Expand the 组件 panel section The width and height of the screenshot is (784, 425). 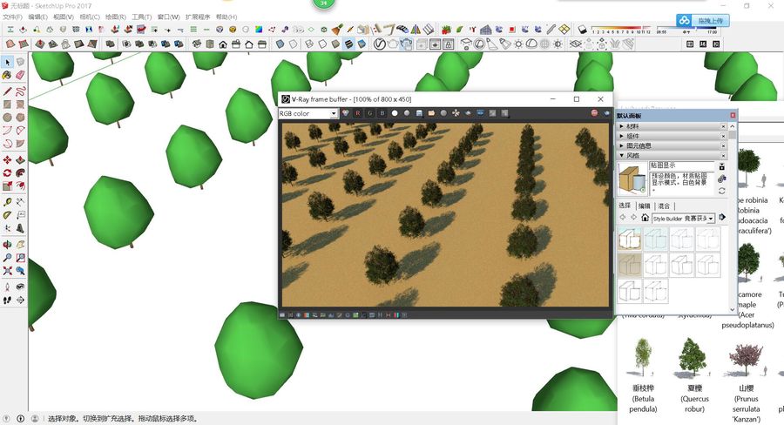pyautogui.click(x=673, y=136)
